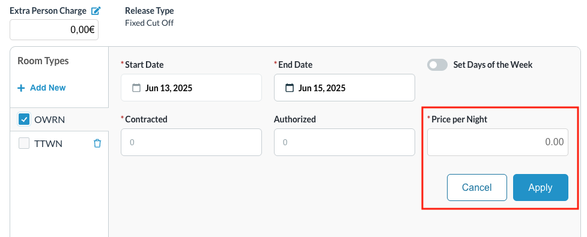The width and height of the screenshot is (587, 237).
Task: Click the Start Date calendar icon
Action: (x=136, y=88)
